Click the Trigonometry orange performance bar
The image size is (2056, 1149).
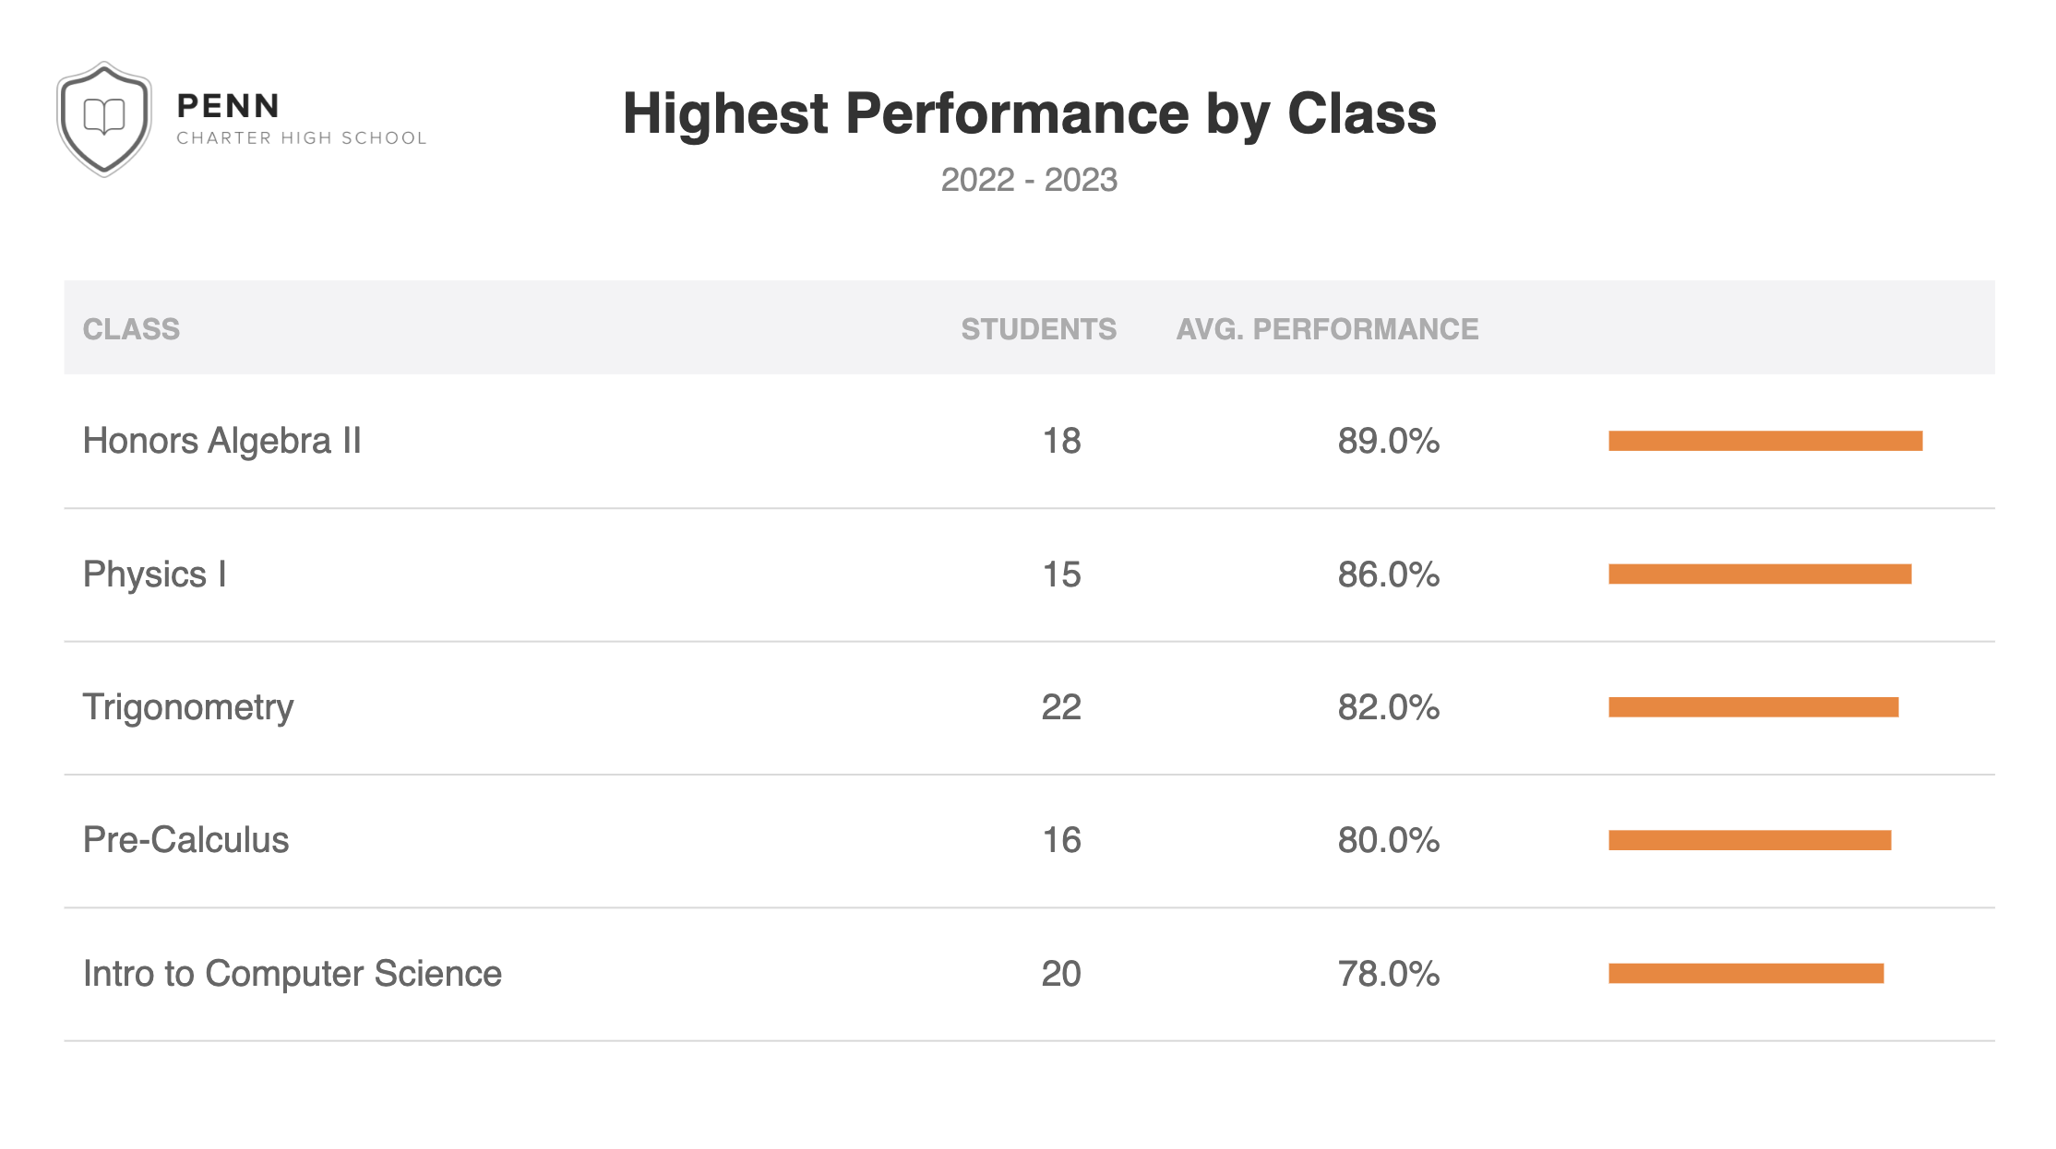(x=1752, y=707)
